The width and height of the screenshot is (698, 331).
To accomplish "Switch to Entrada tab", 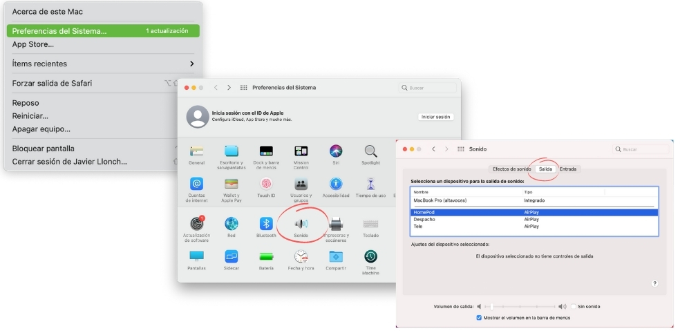I will 568,169.
